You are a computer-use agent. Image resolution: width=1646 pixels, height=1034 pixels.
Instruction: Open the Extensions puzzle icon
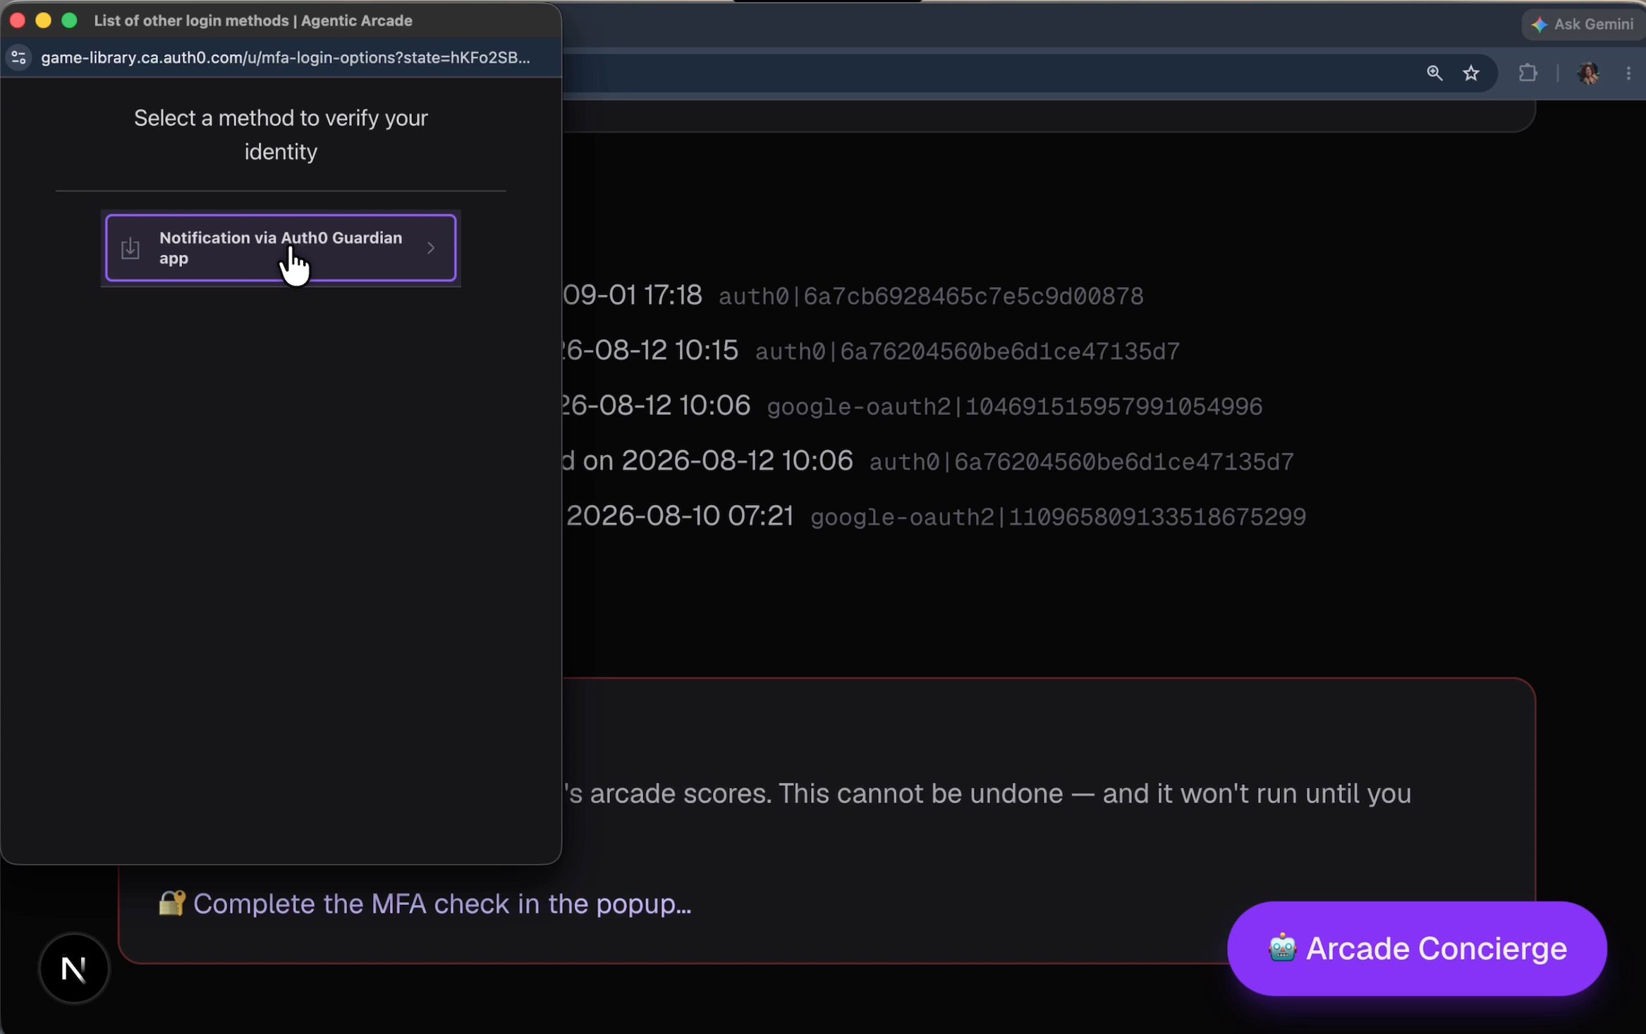(x=1528, y=73)
